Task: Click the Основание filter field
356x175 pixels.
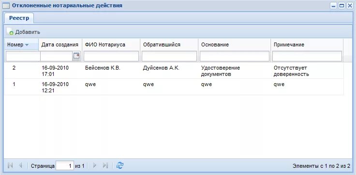Action: [235, 56]
